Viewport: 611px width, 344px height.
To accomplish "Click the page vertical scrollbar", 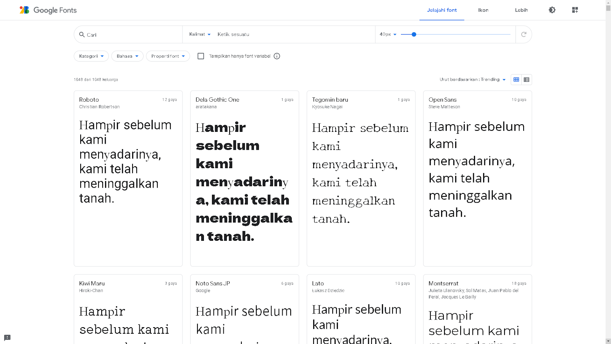I will tap(608, 172).
